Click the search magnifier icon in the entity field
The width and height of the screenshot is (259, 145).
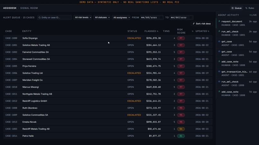40,18
